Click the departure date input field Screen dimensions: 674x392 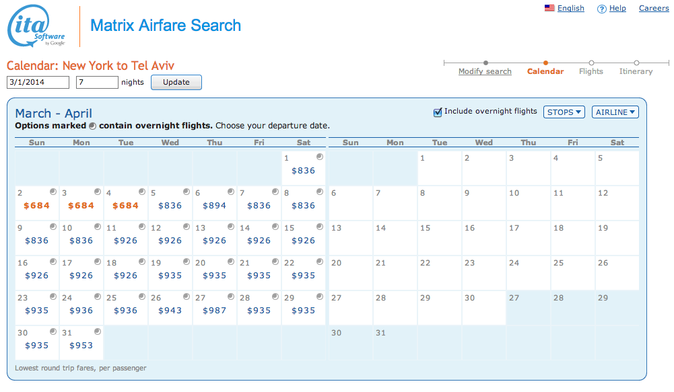(x=38, y=82)
